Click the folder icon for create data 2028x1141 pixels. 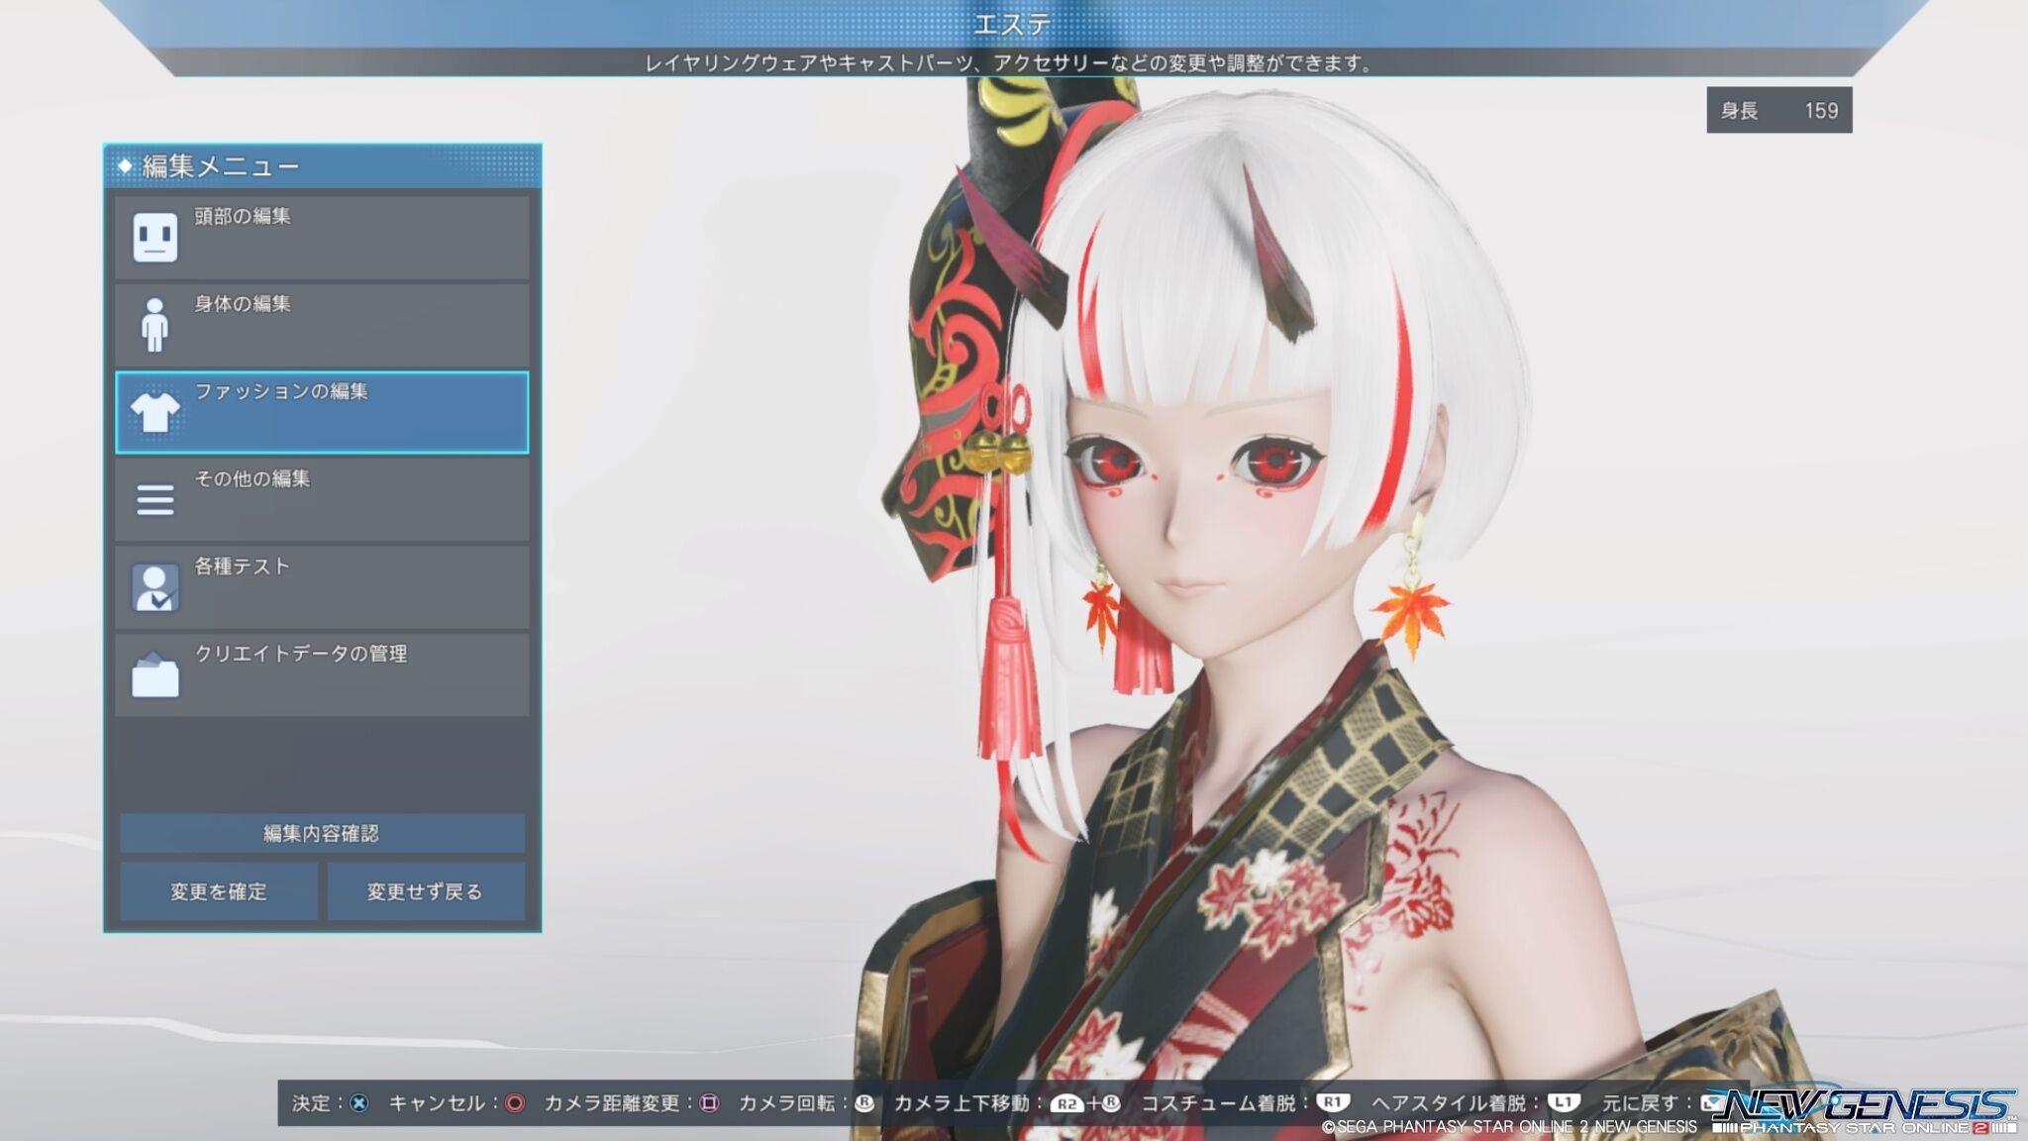(x=155, y=674)
